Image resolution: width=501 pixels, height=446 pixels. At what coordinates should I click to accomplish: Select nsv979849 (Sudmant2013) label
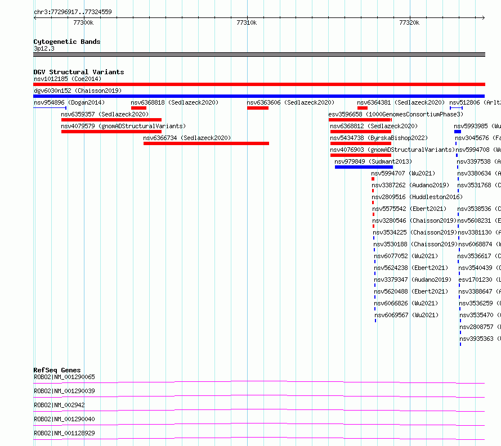tap(373, 161)
